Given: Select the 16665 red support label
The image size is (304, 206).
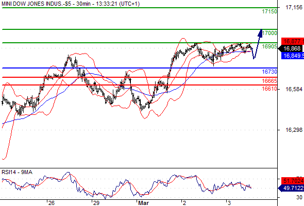Looking at the screenshot, I should pos(269,81).
